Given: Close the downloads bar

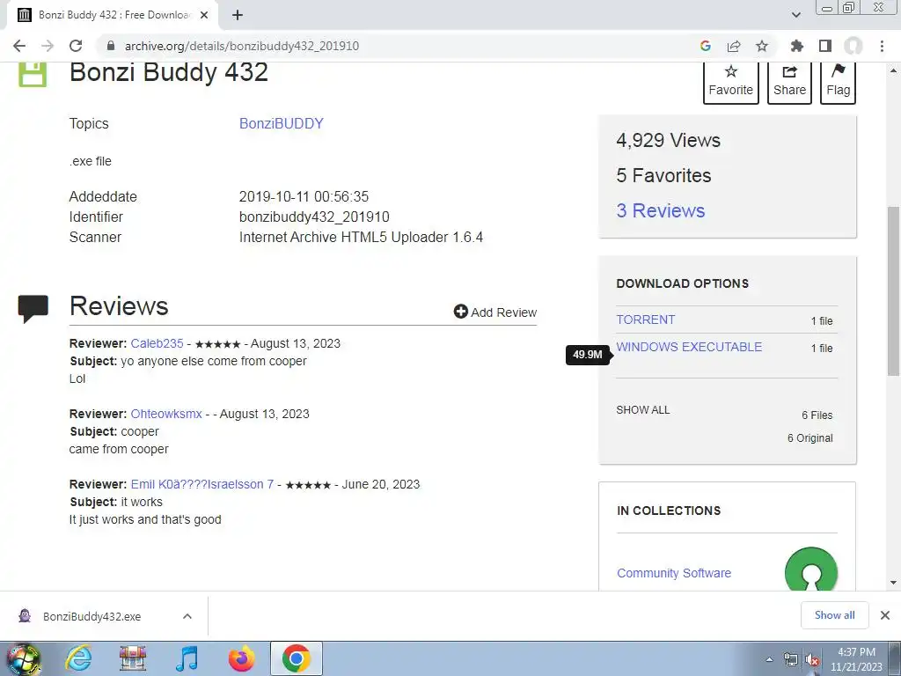Looking at the screenshot, I should [x=885, y=615].
